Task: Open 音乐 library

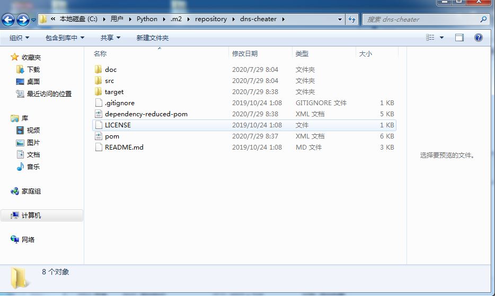Action: (x=33, y=166)
